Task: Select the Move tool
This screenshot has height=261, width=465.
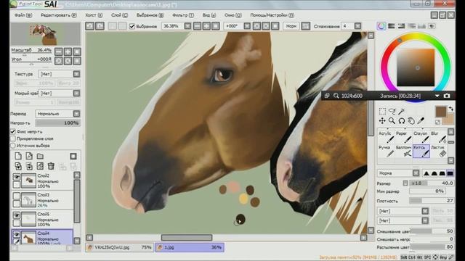Action: [x=382, y=121]
